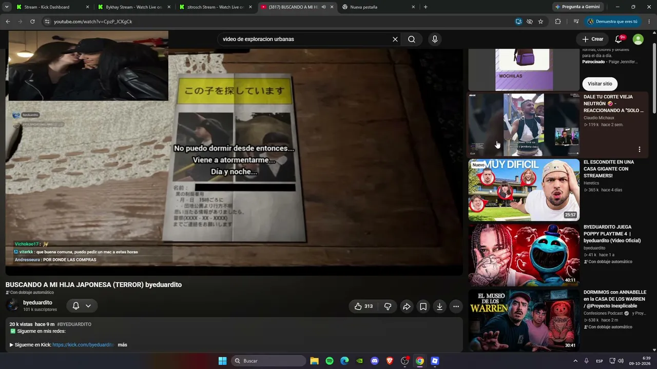The height and width of the screenshot is (369, 657).
Task: Switch to the Nueva pestaña tab
Action: click(x=378, y=7)
